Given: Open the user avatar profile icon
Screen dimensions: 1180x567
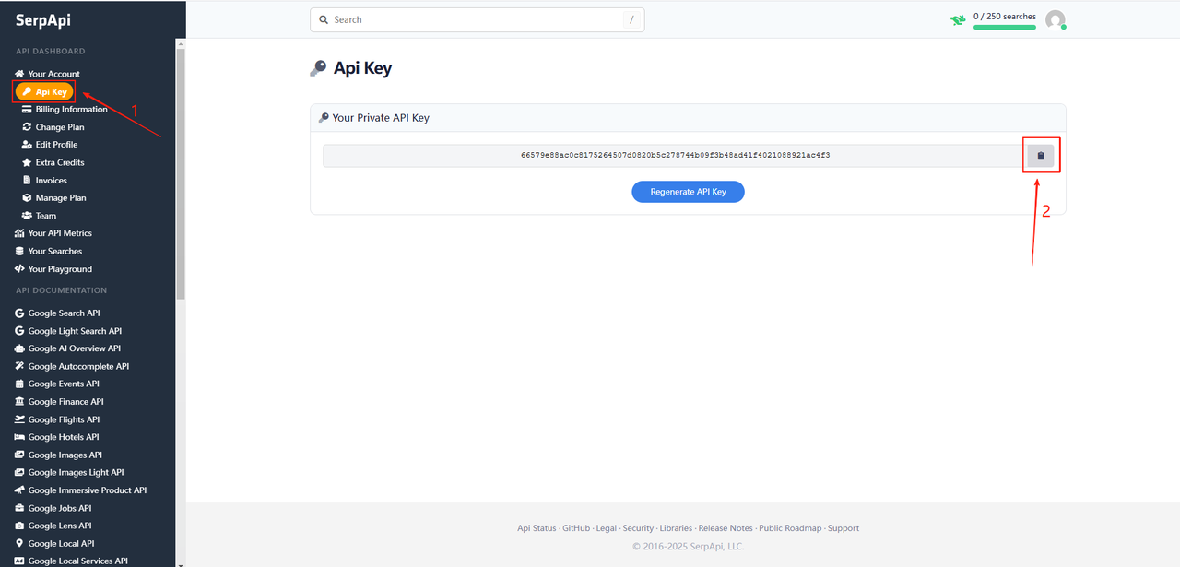Looking at the screenshot, I should (1055, 19).
